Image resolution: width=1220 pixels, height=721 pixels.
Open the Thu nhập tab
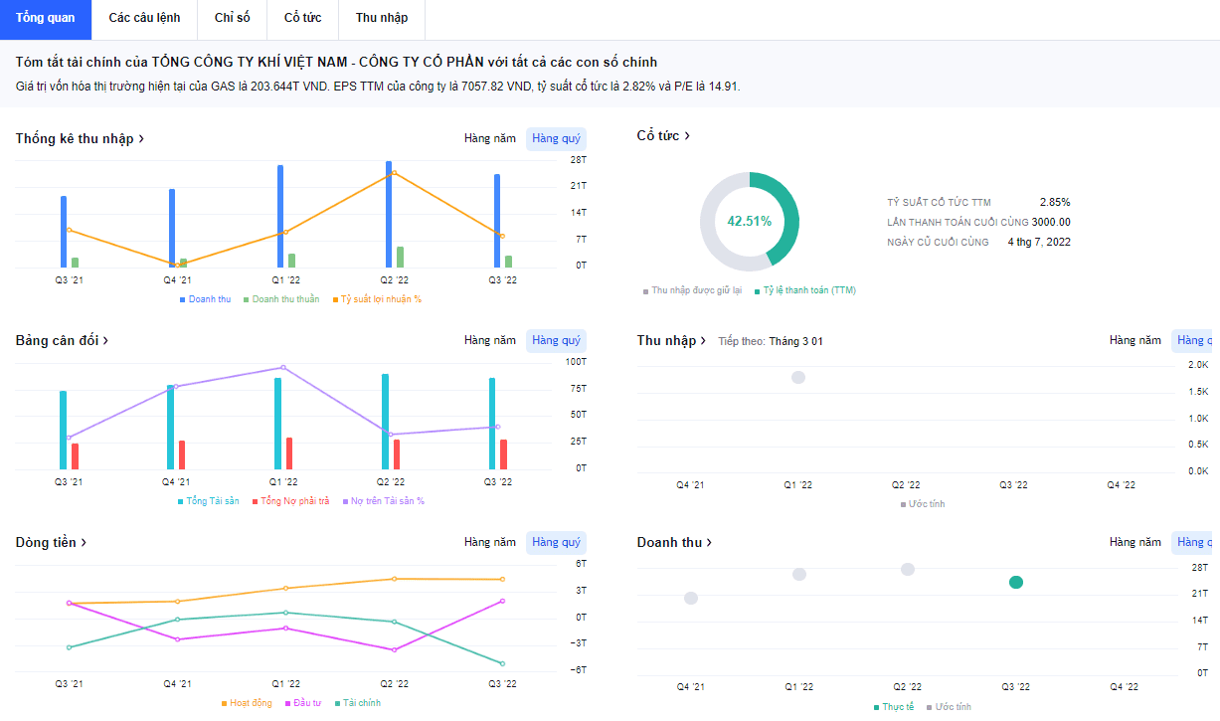click(x=381, y=18)
